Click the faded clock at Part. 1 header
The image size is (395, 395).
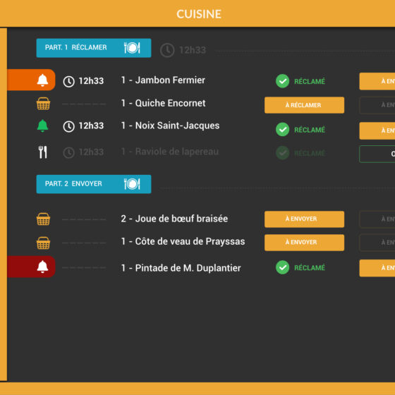(x=167, y=50)
